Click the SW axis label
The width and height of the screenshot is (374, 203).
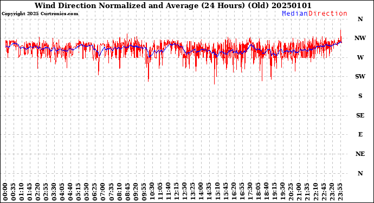click(360, 76)
